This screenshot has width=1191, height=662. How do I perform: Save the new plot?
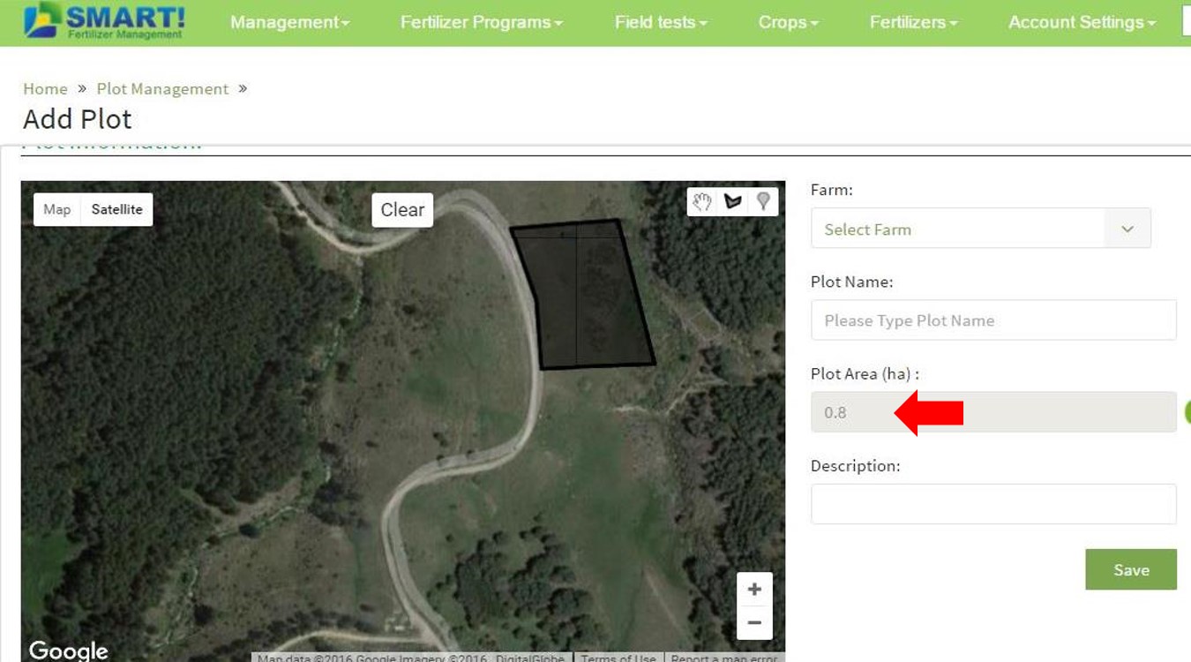click(1131, 569)
